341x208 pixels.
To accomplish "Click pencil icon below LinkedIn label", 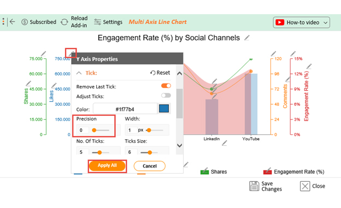I will 225,143.
